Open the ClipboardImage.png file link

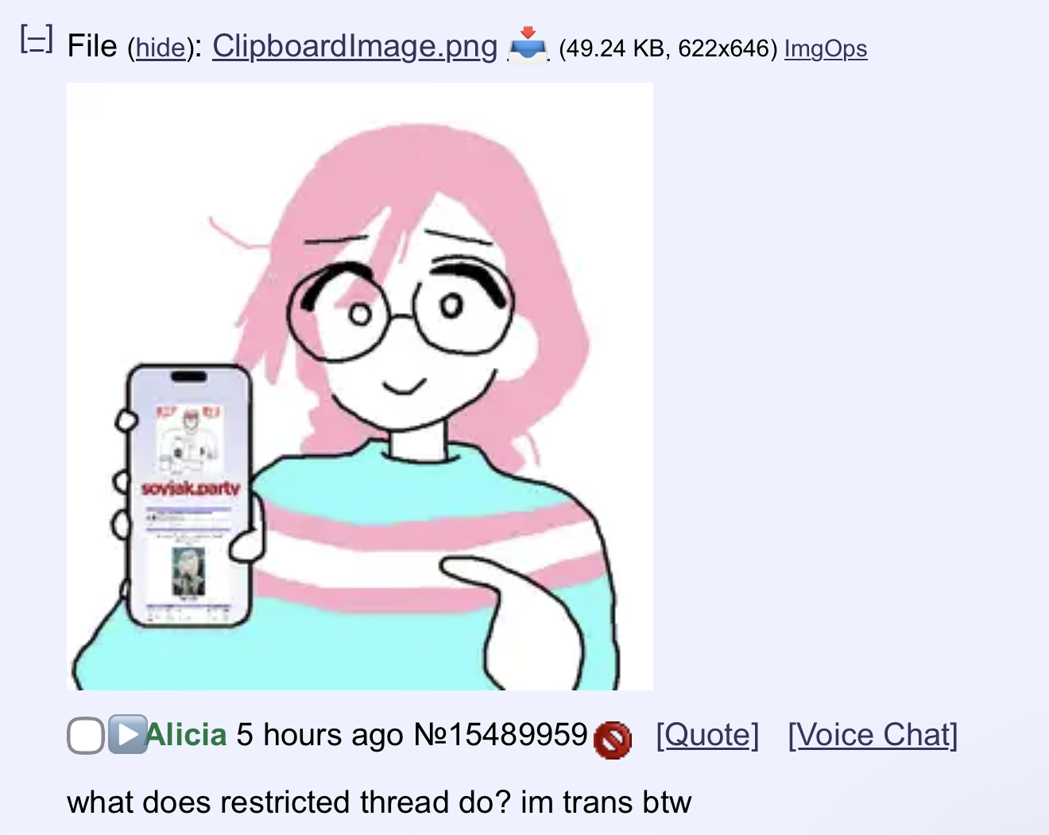pyautogui.click(x=354, y=46)
